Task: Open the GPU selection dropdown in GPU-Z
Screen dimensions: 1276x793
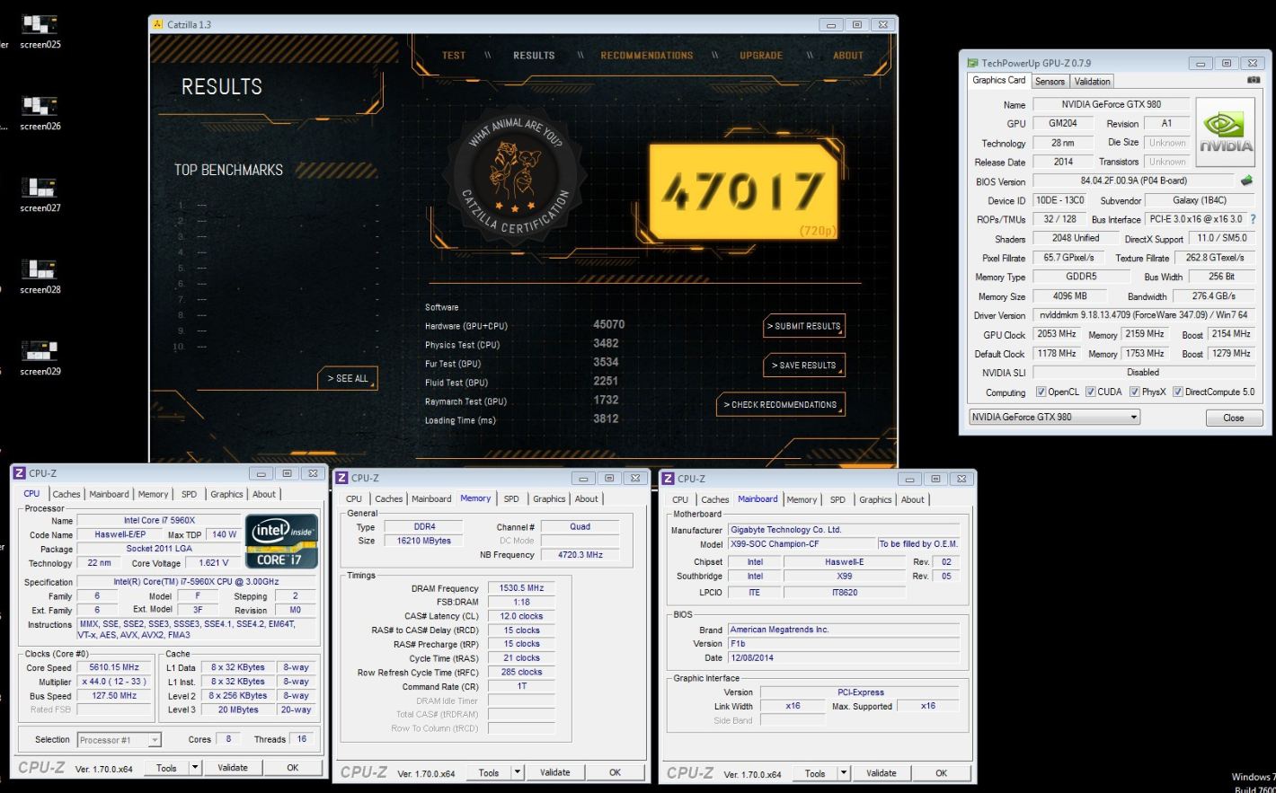Action: (x=1054, y=417)
